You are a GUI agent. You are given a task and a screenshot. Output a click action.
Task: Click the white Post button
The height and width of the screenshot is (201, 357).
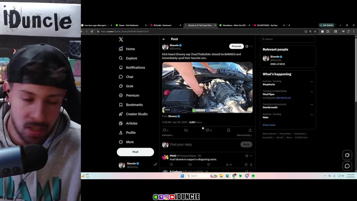[x=135, y=152]
